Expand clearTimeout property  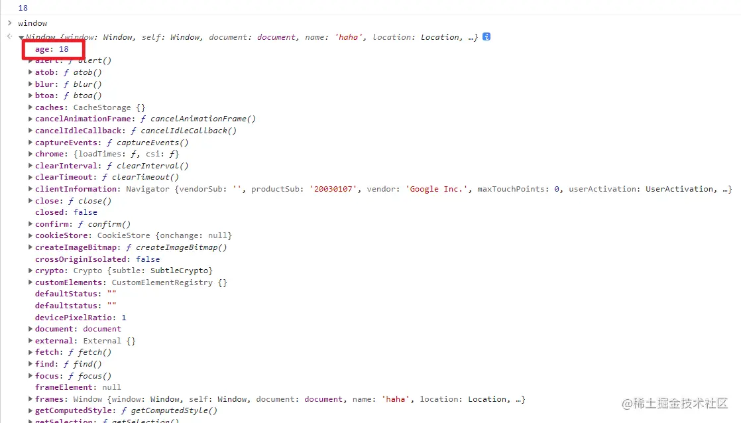coord(30,177)
